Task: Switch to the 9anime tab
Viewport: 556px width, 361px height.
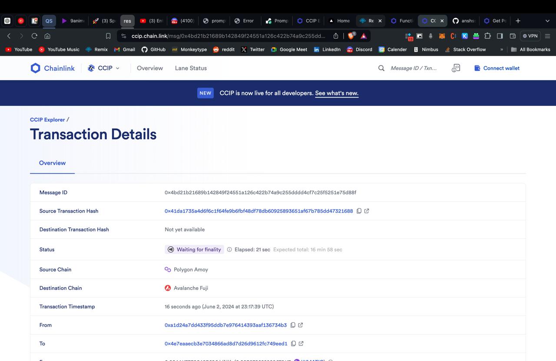Action: click(73, 21)
